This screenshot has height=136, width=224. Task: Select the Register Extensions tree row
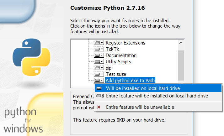coord(125,43)
